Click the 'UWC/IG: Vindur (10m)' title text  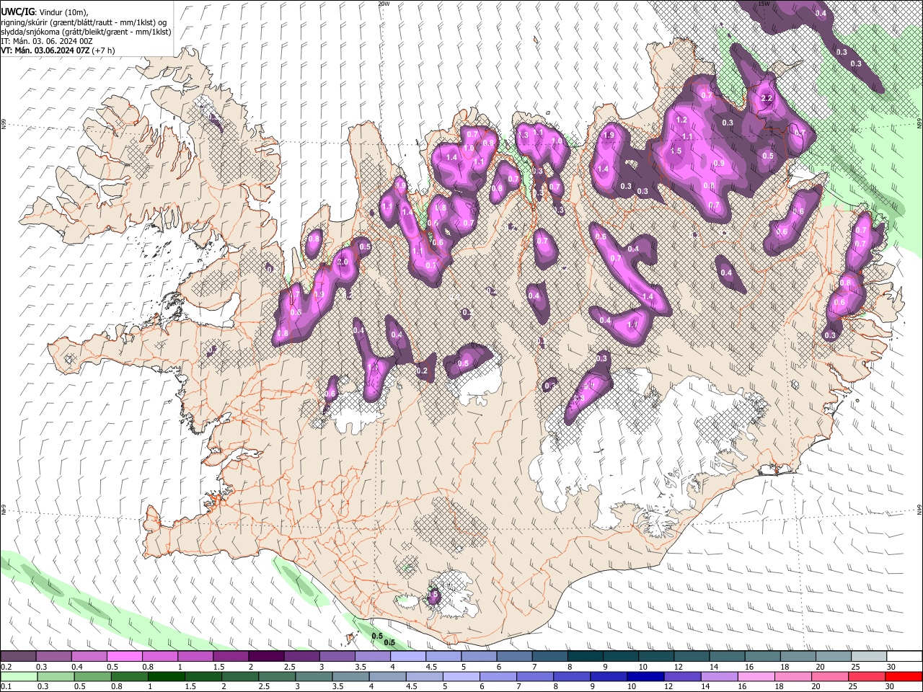(46, 12)
